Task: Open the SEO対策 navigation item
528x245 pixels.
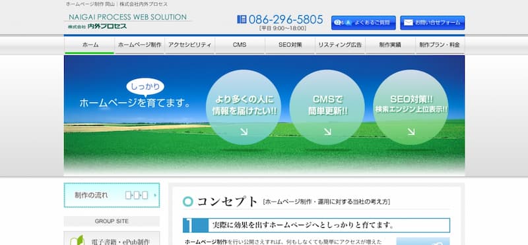Action: point(290,45)
